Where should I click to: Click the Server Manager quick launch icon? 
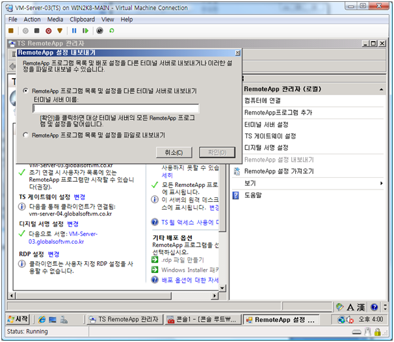[x=64, y=320]
